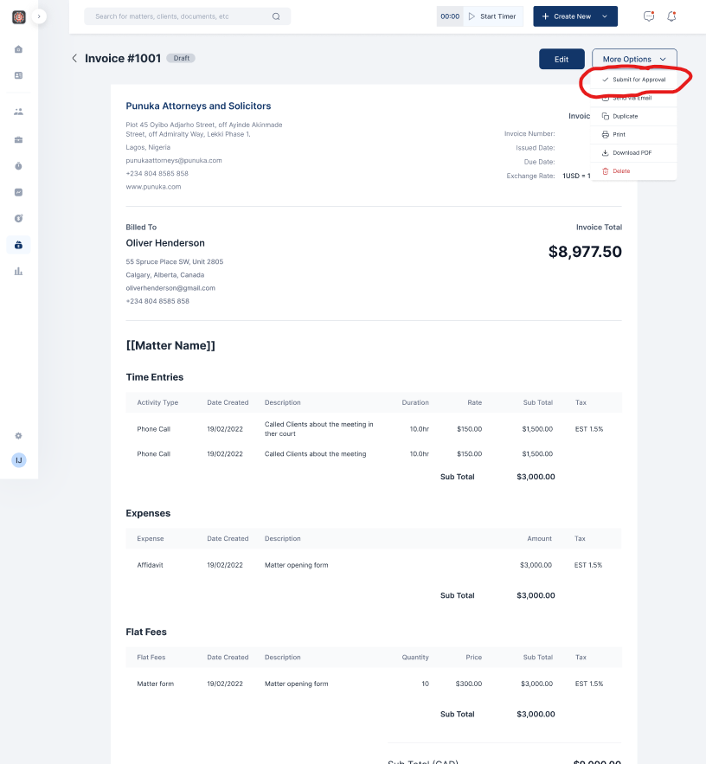Open the bar chart reports icon in sidebar
This screenshot has height=764, width=706.
19,271
